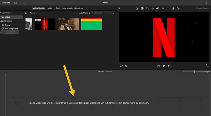Open the stabilization camera tool

(x=152, y=8)
